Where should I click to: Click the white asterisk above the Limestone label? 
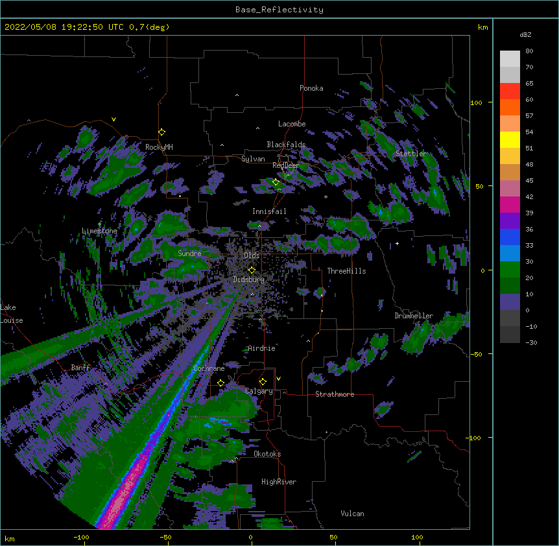click(x=99, y=224)
